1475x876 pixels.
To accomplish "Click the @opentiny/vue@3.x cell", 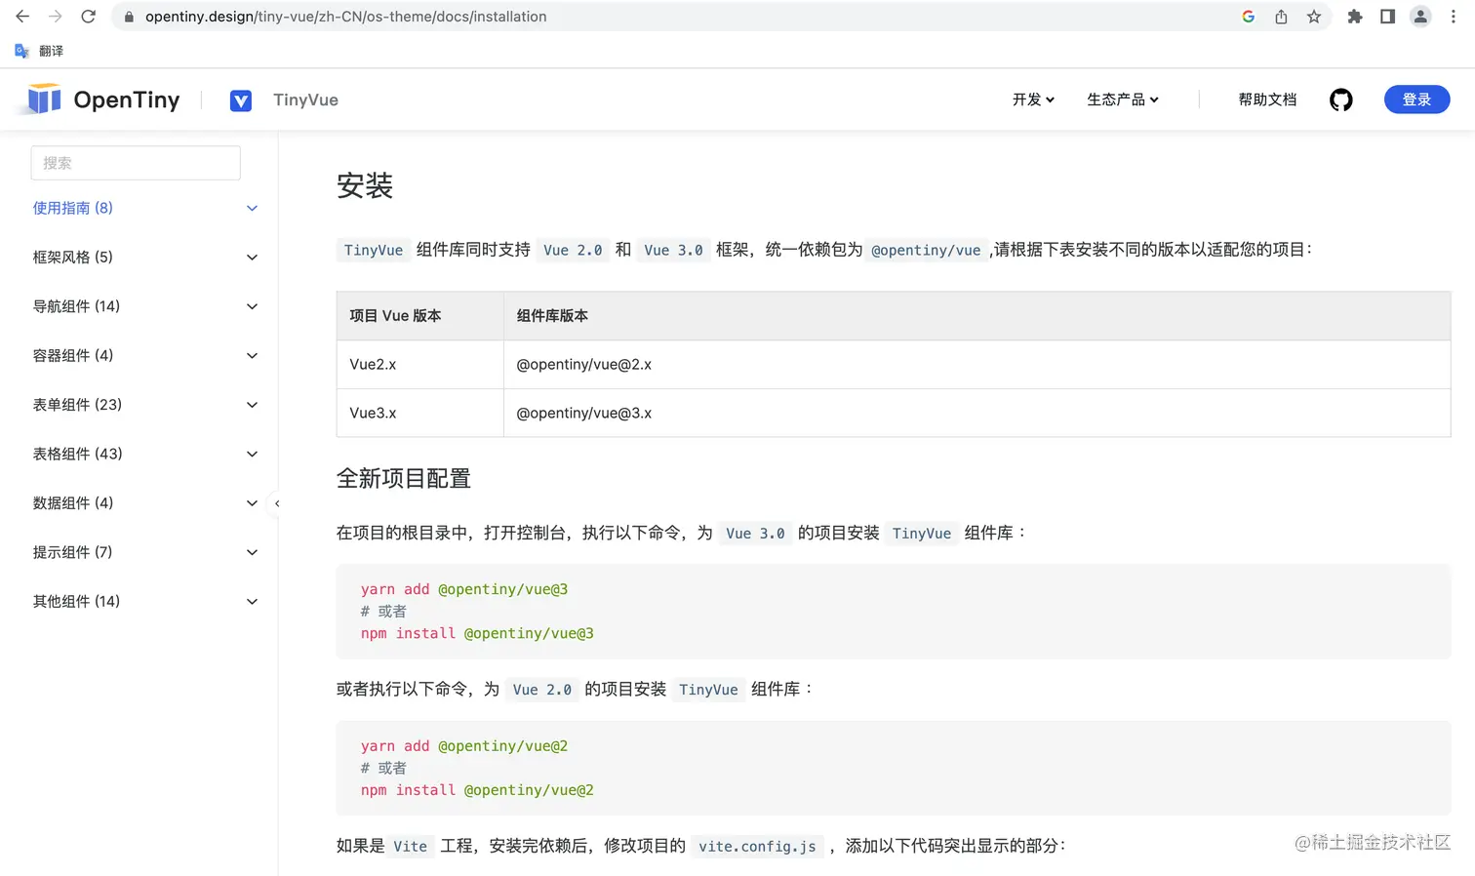I will click(977, 414).
